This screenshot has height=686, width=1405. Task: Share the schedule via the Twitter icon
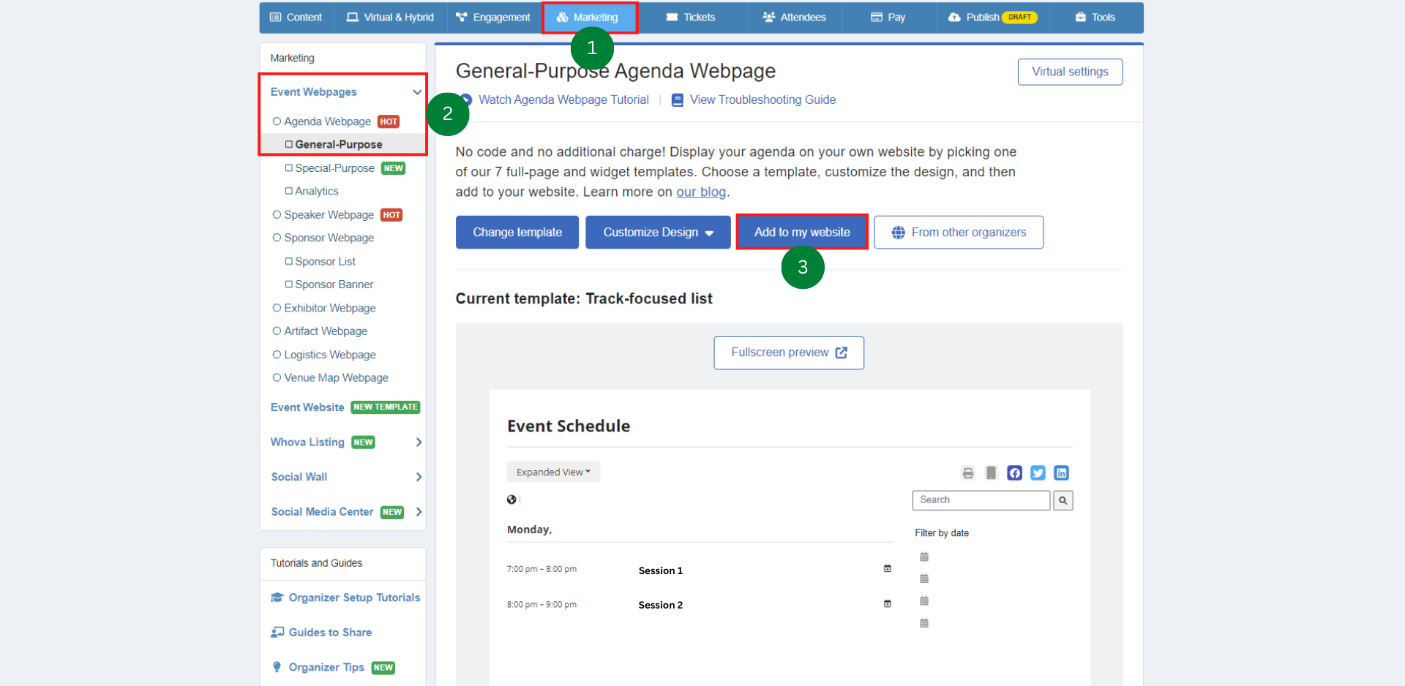(x=1038, y=472)
